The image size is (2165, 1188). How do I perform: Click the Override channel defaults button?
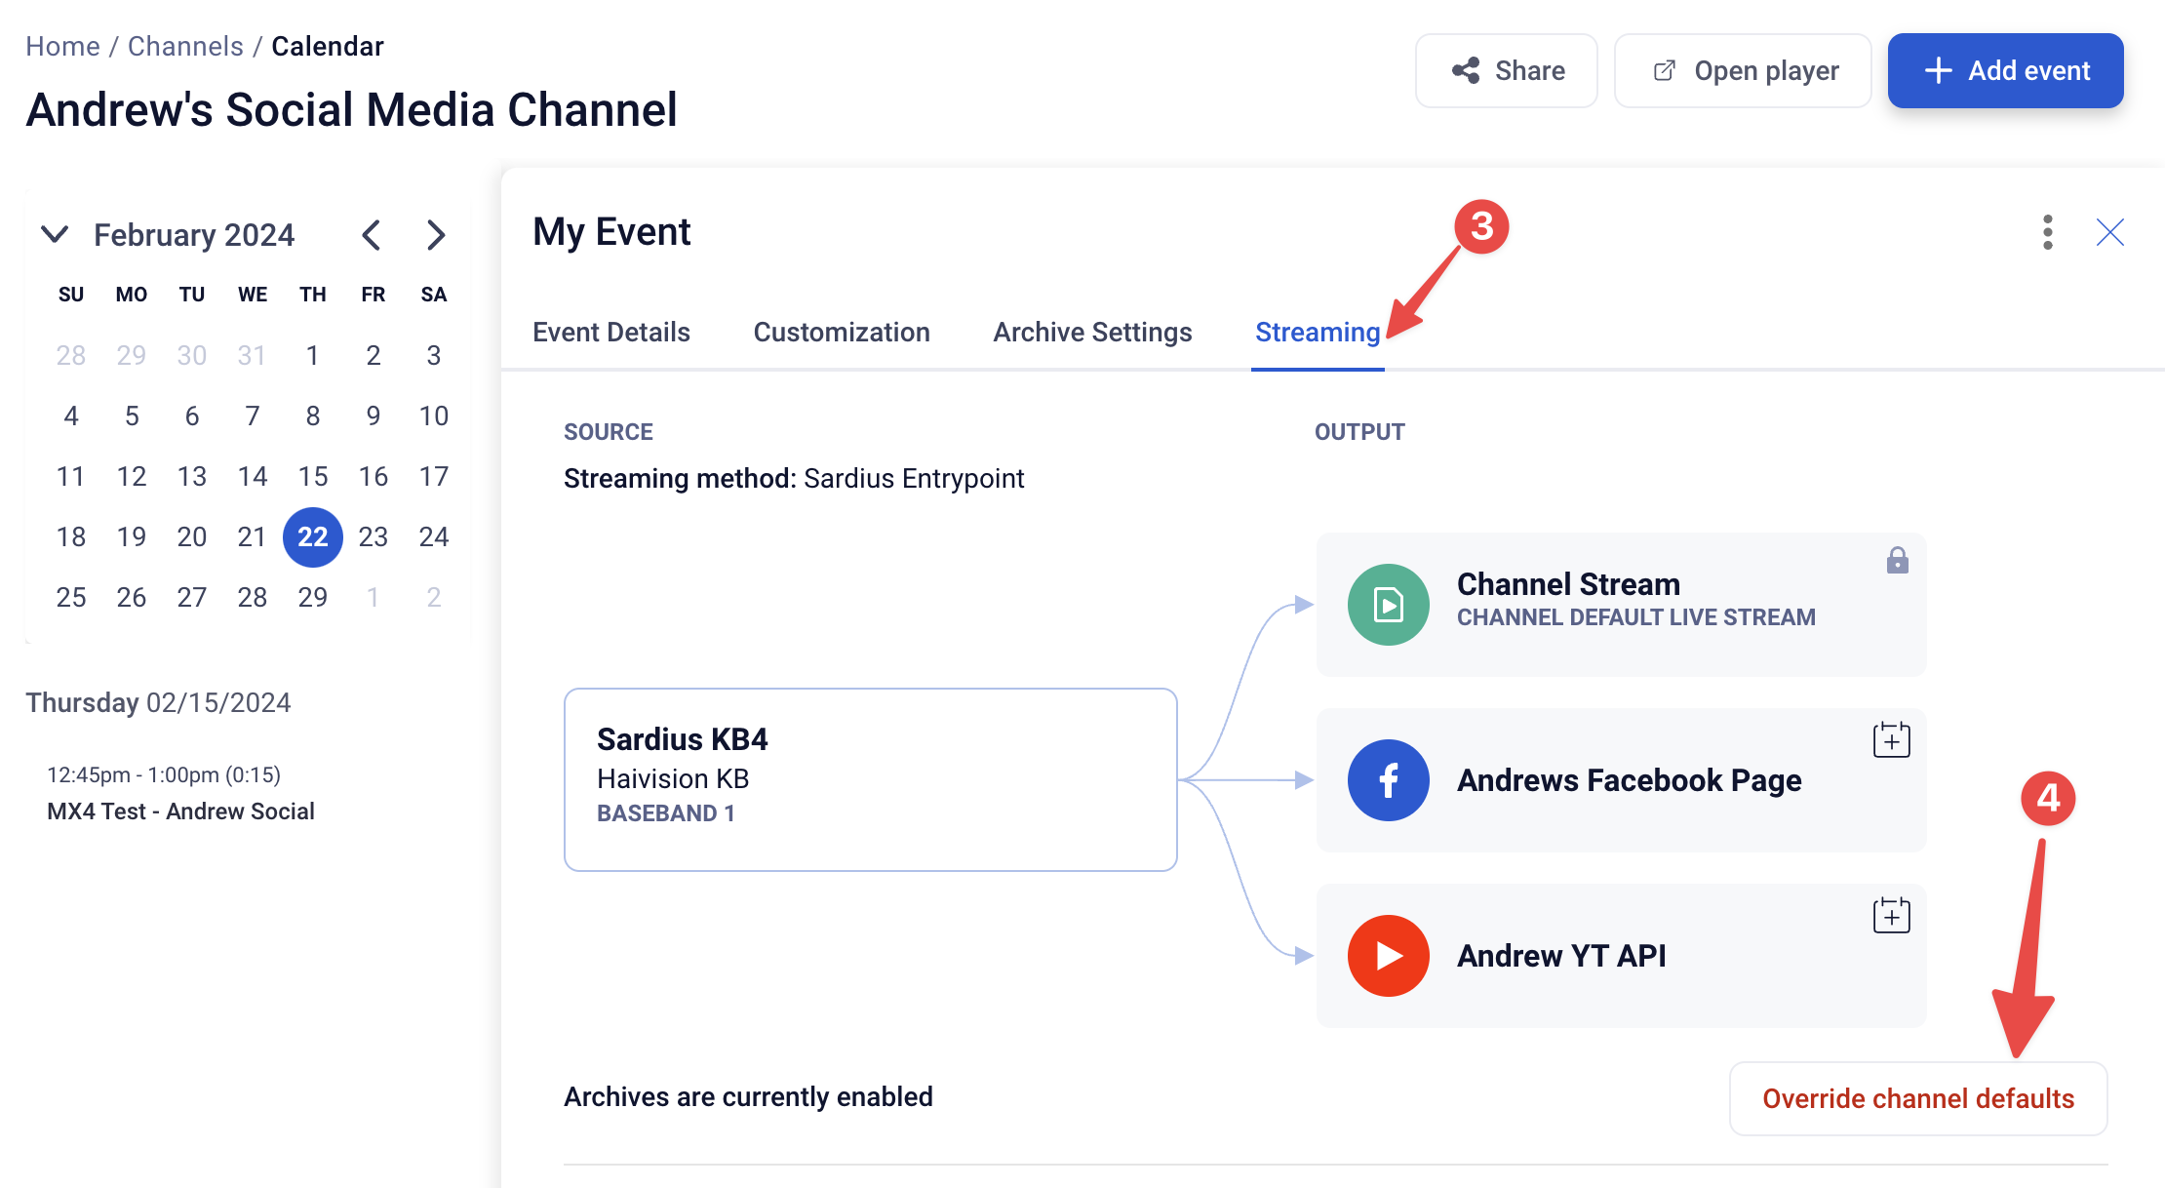(1918, 1098)
